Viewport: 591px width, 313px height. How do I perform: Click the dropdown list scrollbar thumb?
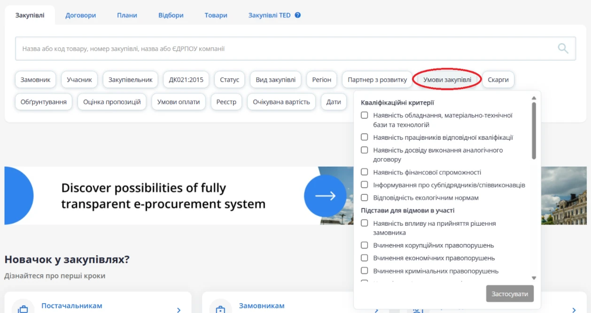pyautogui.click(x=534, y=130)
